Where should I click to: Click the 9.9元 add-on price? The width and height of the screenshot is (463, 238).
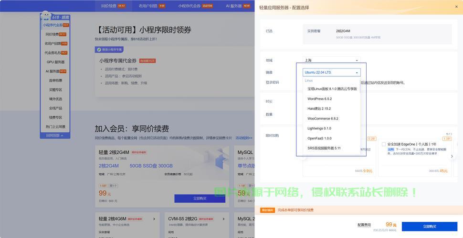click(x=368, y=171)
